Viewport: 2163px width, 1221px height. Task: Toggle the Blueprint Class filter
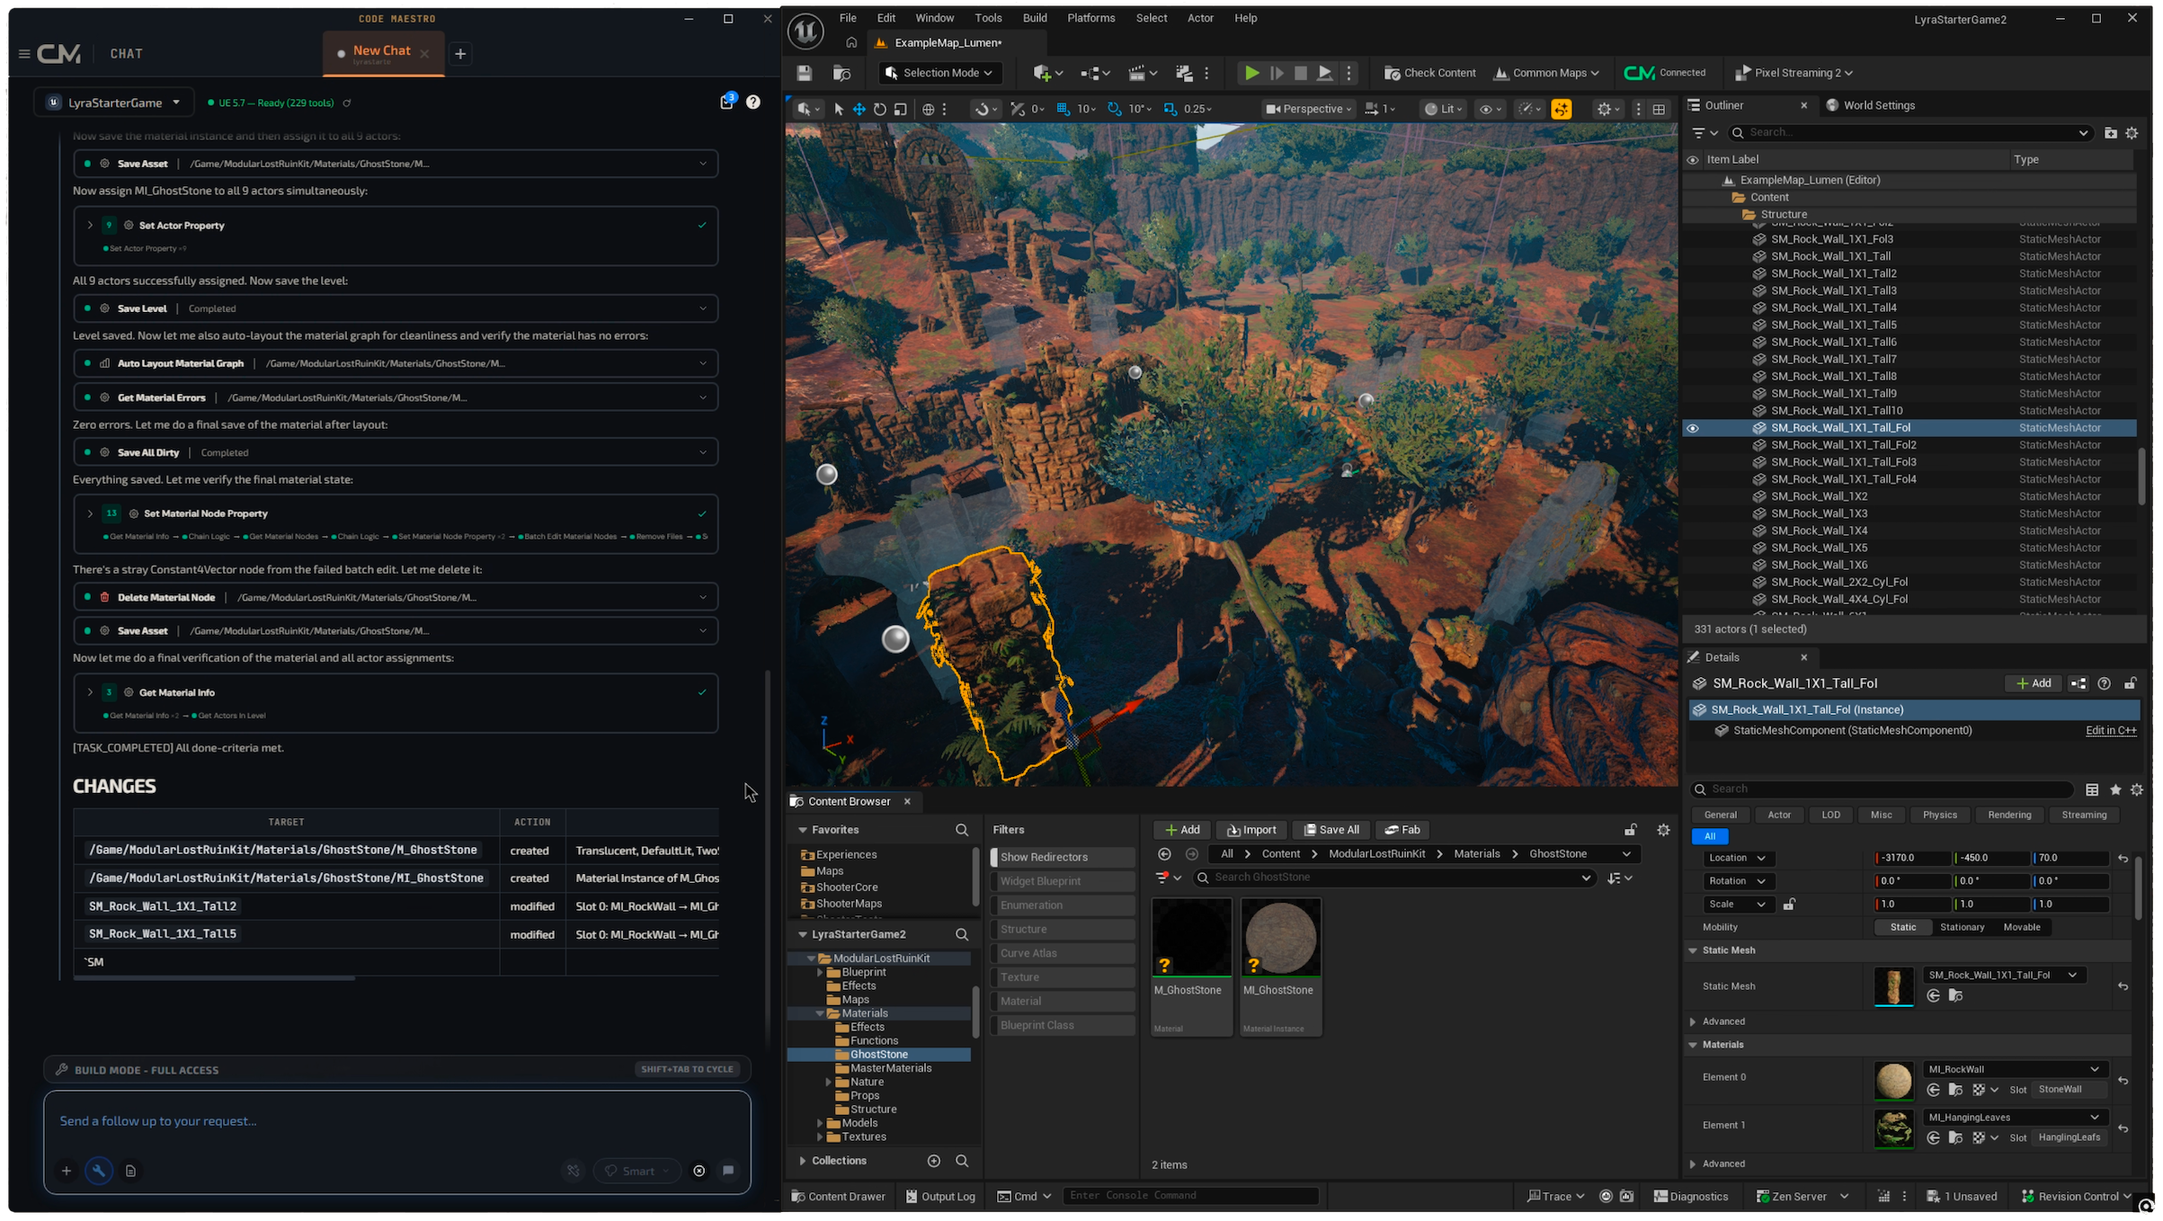pyautogui.click(x=1063, y=1025)
